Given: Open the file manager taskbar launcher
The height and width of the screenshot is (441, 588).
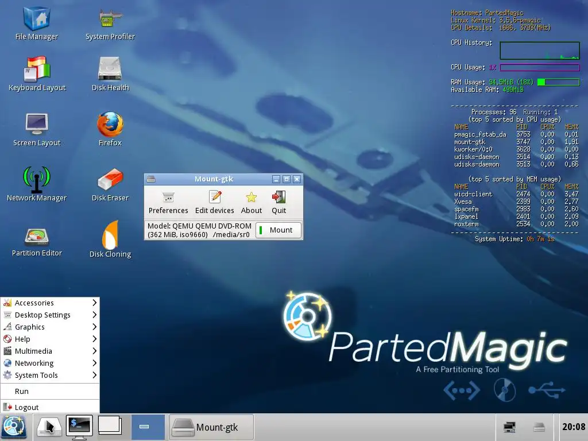Looking at the screenshot, I should coord(49,427).
